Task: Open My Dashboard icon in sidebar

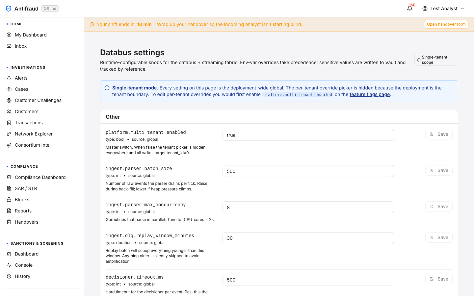Action: tap(9, 35)
